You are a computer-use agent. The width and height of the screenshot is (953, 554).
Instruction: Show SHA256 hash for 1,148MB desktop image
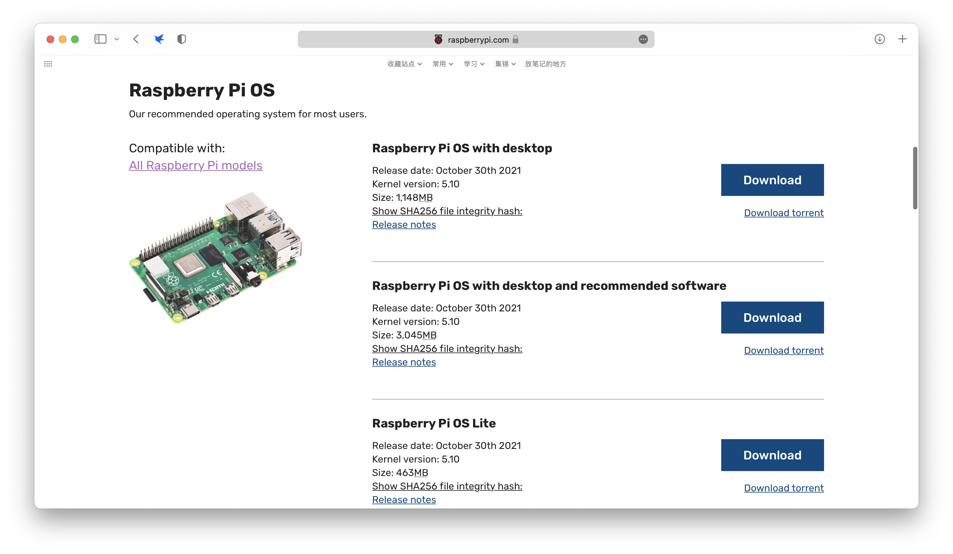click(447, 211)
